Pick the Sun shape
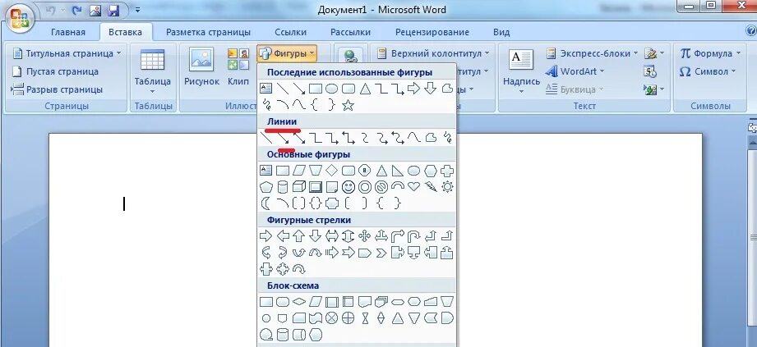 [447, 186]
